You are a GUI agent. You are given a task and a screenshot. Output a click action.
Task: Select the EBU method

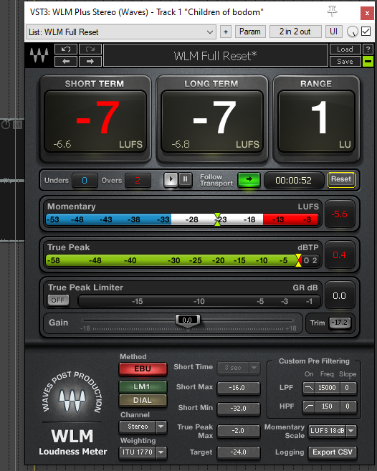click(x=143, y=369)
